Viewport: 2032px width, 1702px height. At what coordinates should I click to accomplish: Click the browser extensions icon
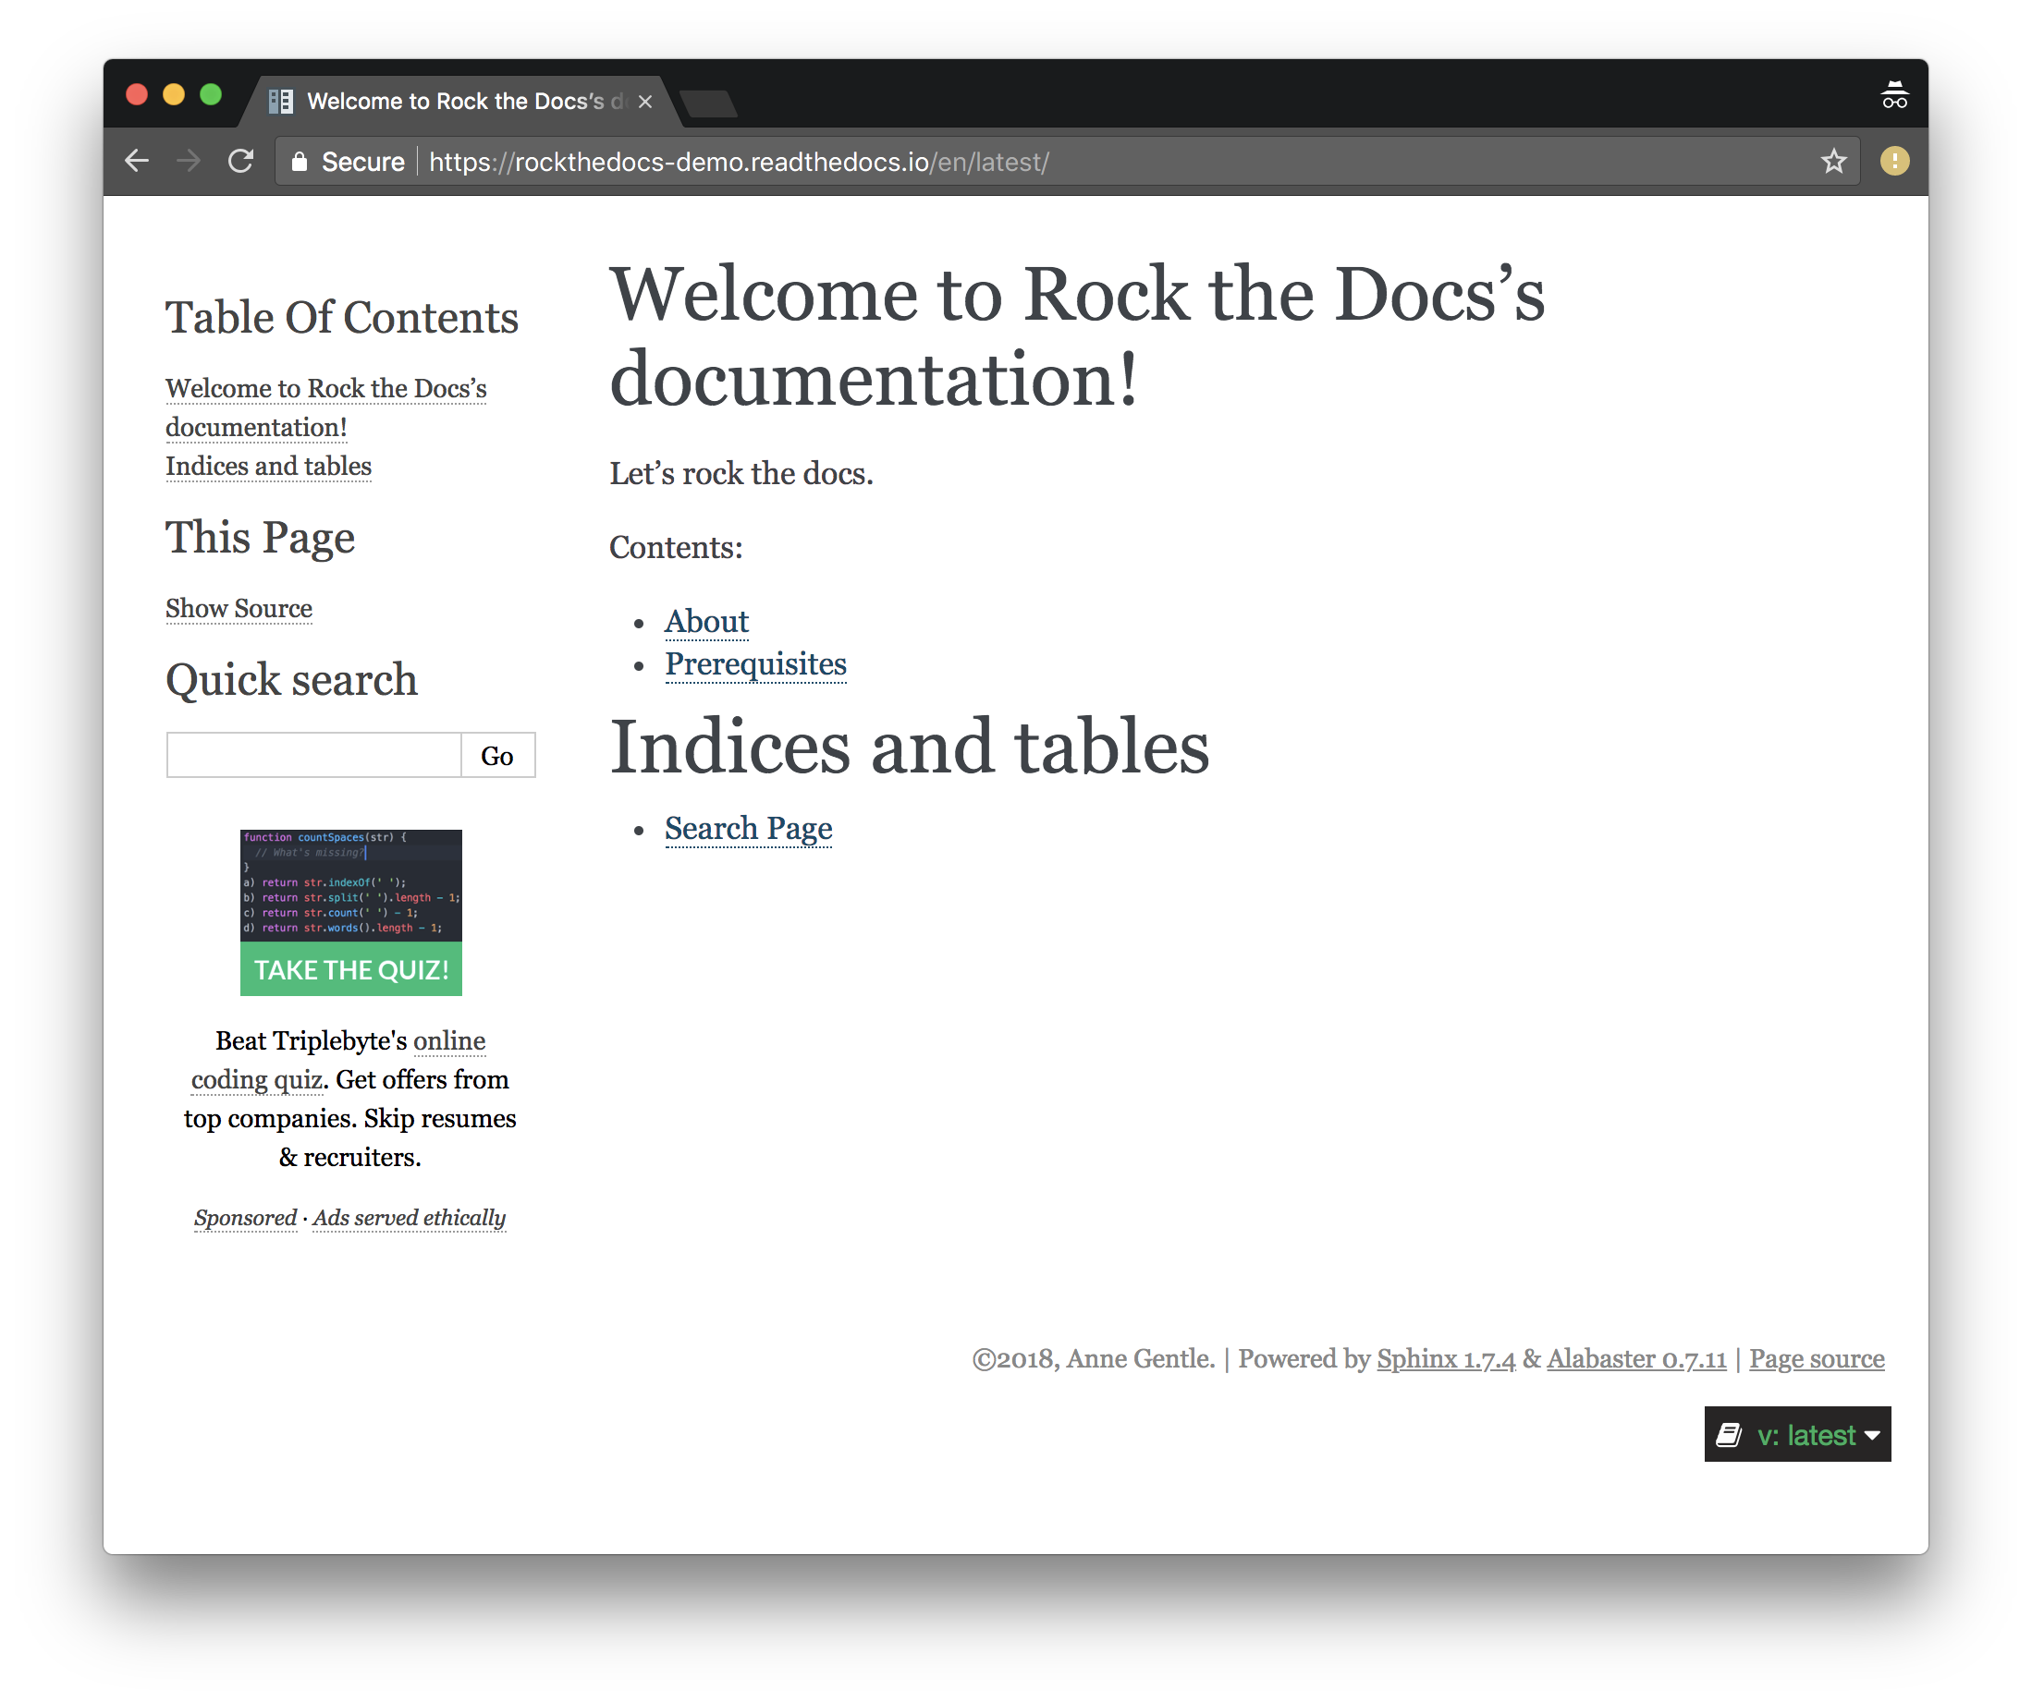[x=1895, y=162]
